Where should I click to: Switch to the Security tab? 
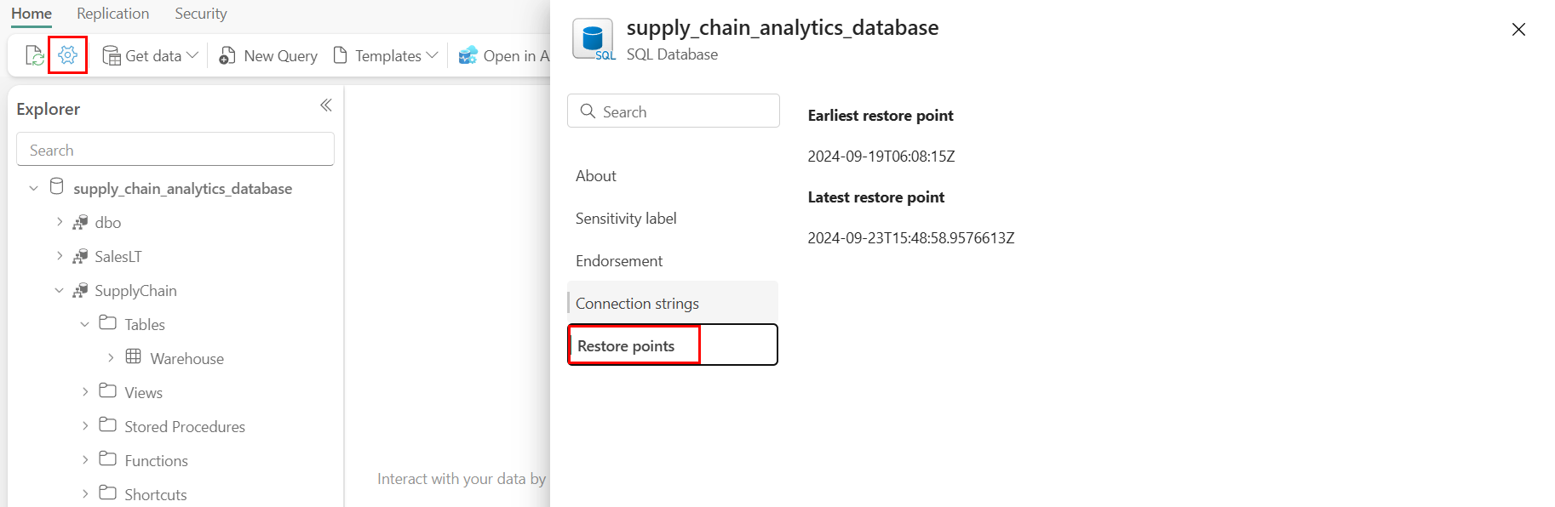(200, 14)
